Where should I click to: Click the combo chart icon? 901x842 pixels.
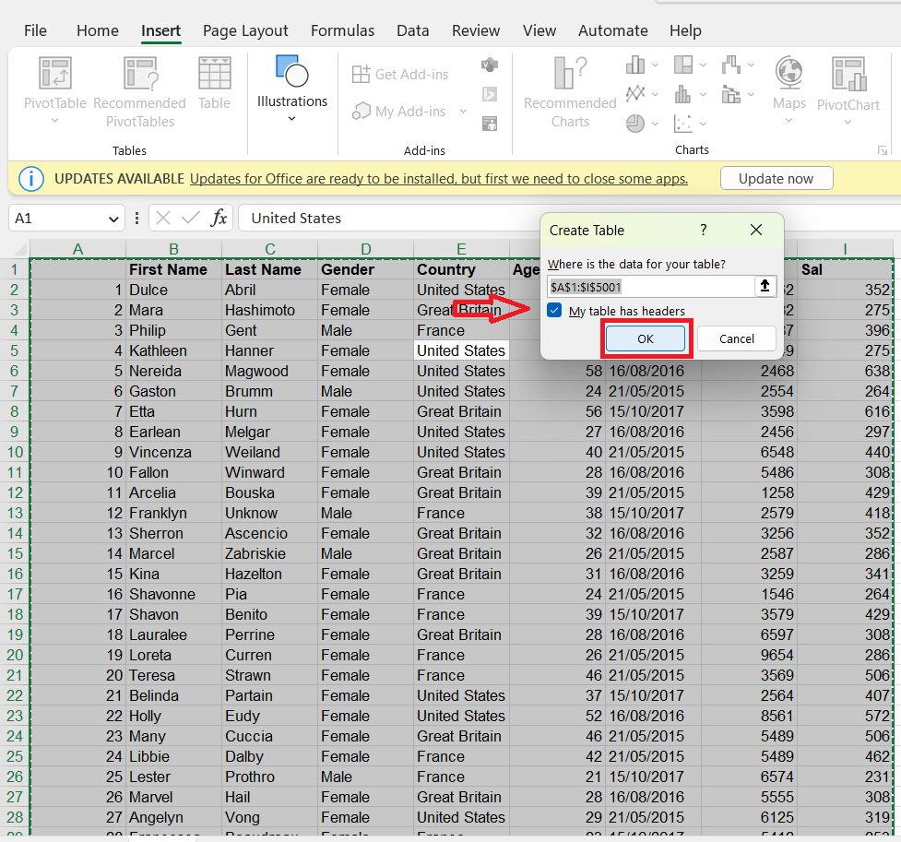731,94
